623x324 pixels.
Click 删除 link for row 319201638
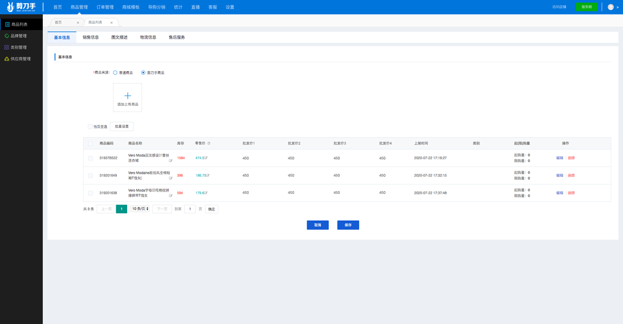[x=571, y=193]
